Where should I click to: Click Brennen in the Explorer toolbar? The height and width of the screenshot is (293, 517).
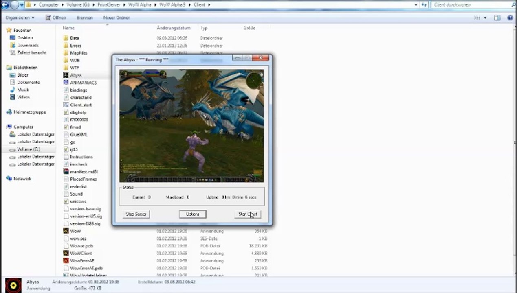[84, 18]
